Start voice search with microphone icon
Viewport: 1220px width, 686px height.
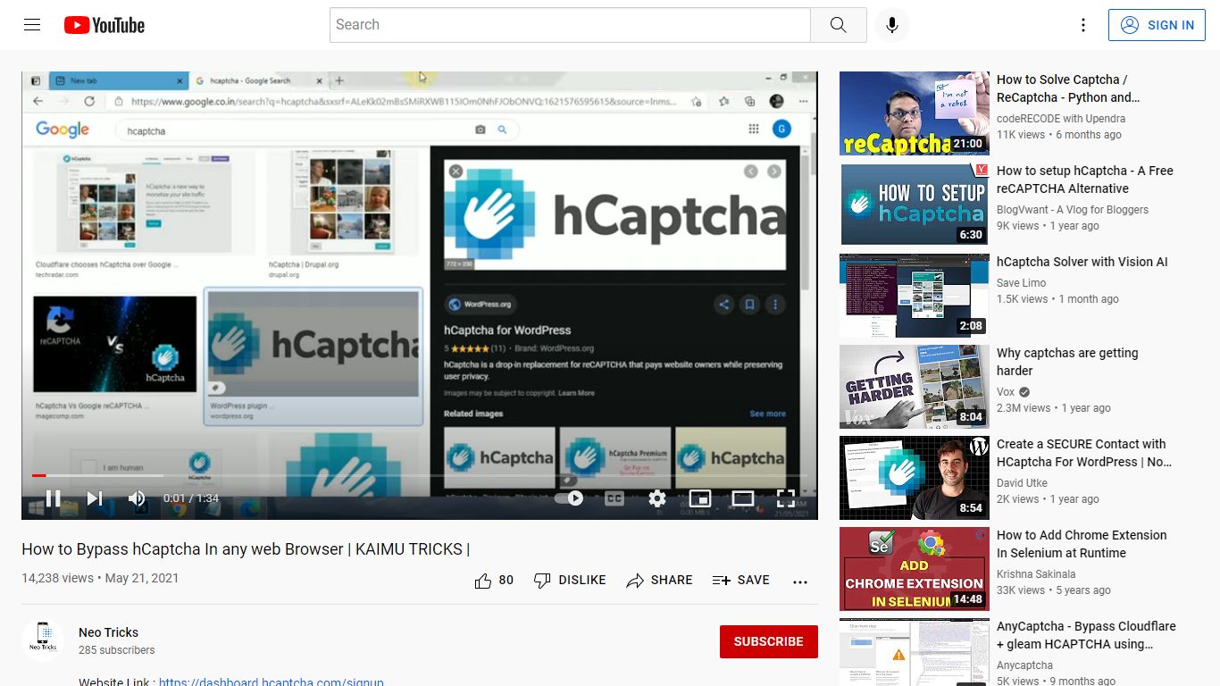[x=891, y=25]
